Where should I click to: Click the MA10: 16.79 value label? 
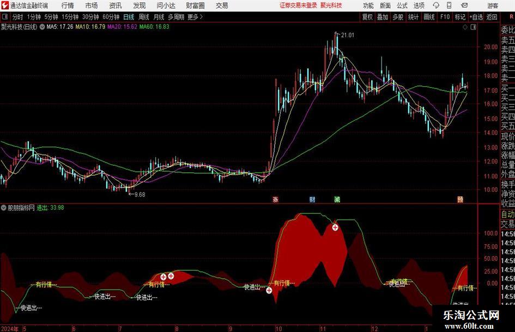(x=90, y=27)
